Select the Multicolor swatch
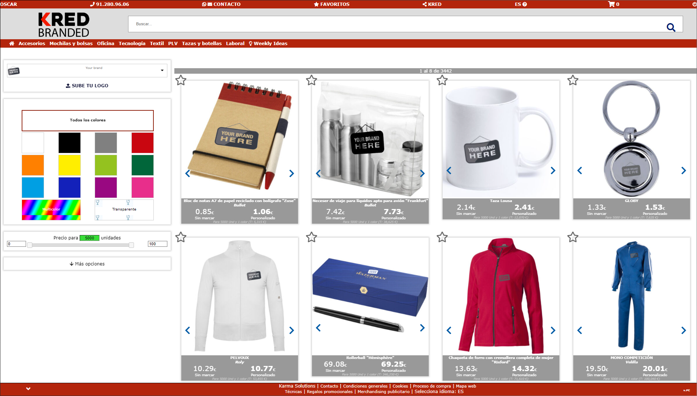 click(51, 210)
